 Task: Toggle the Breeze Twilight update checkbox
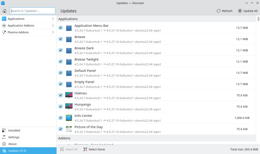coord(60,61)
